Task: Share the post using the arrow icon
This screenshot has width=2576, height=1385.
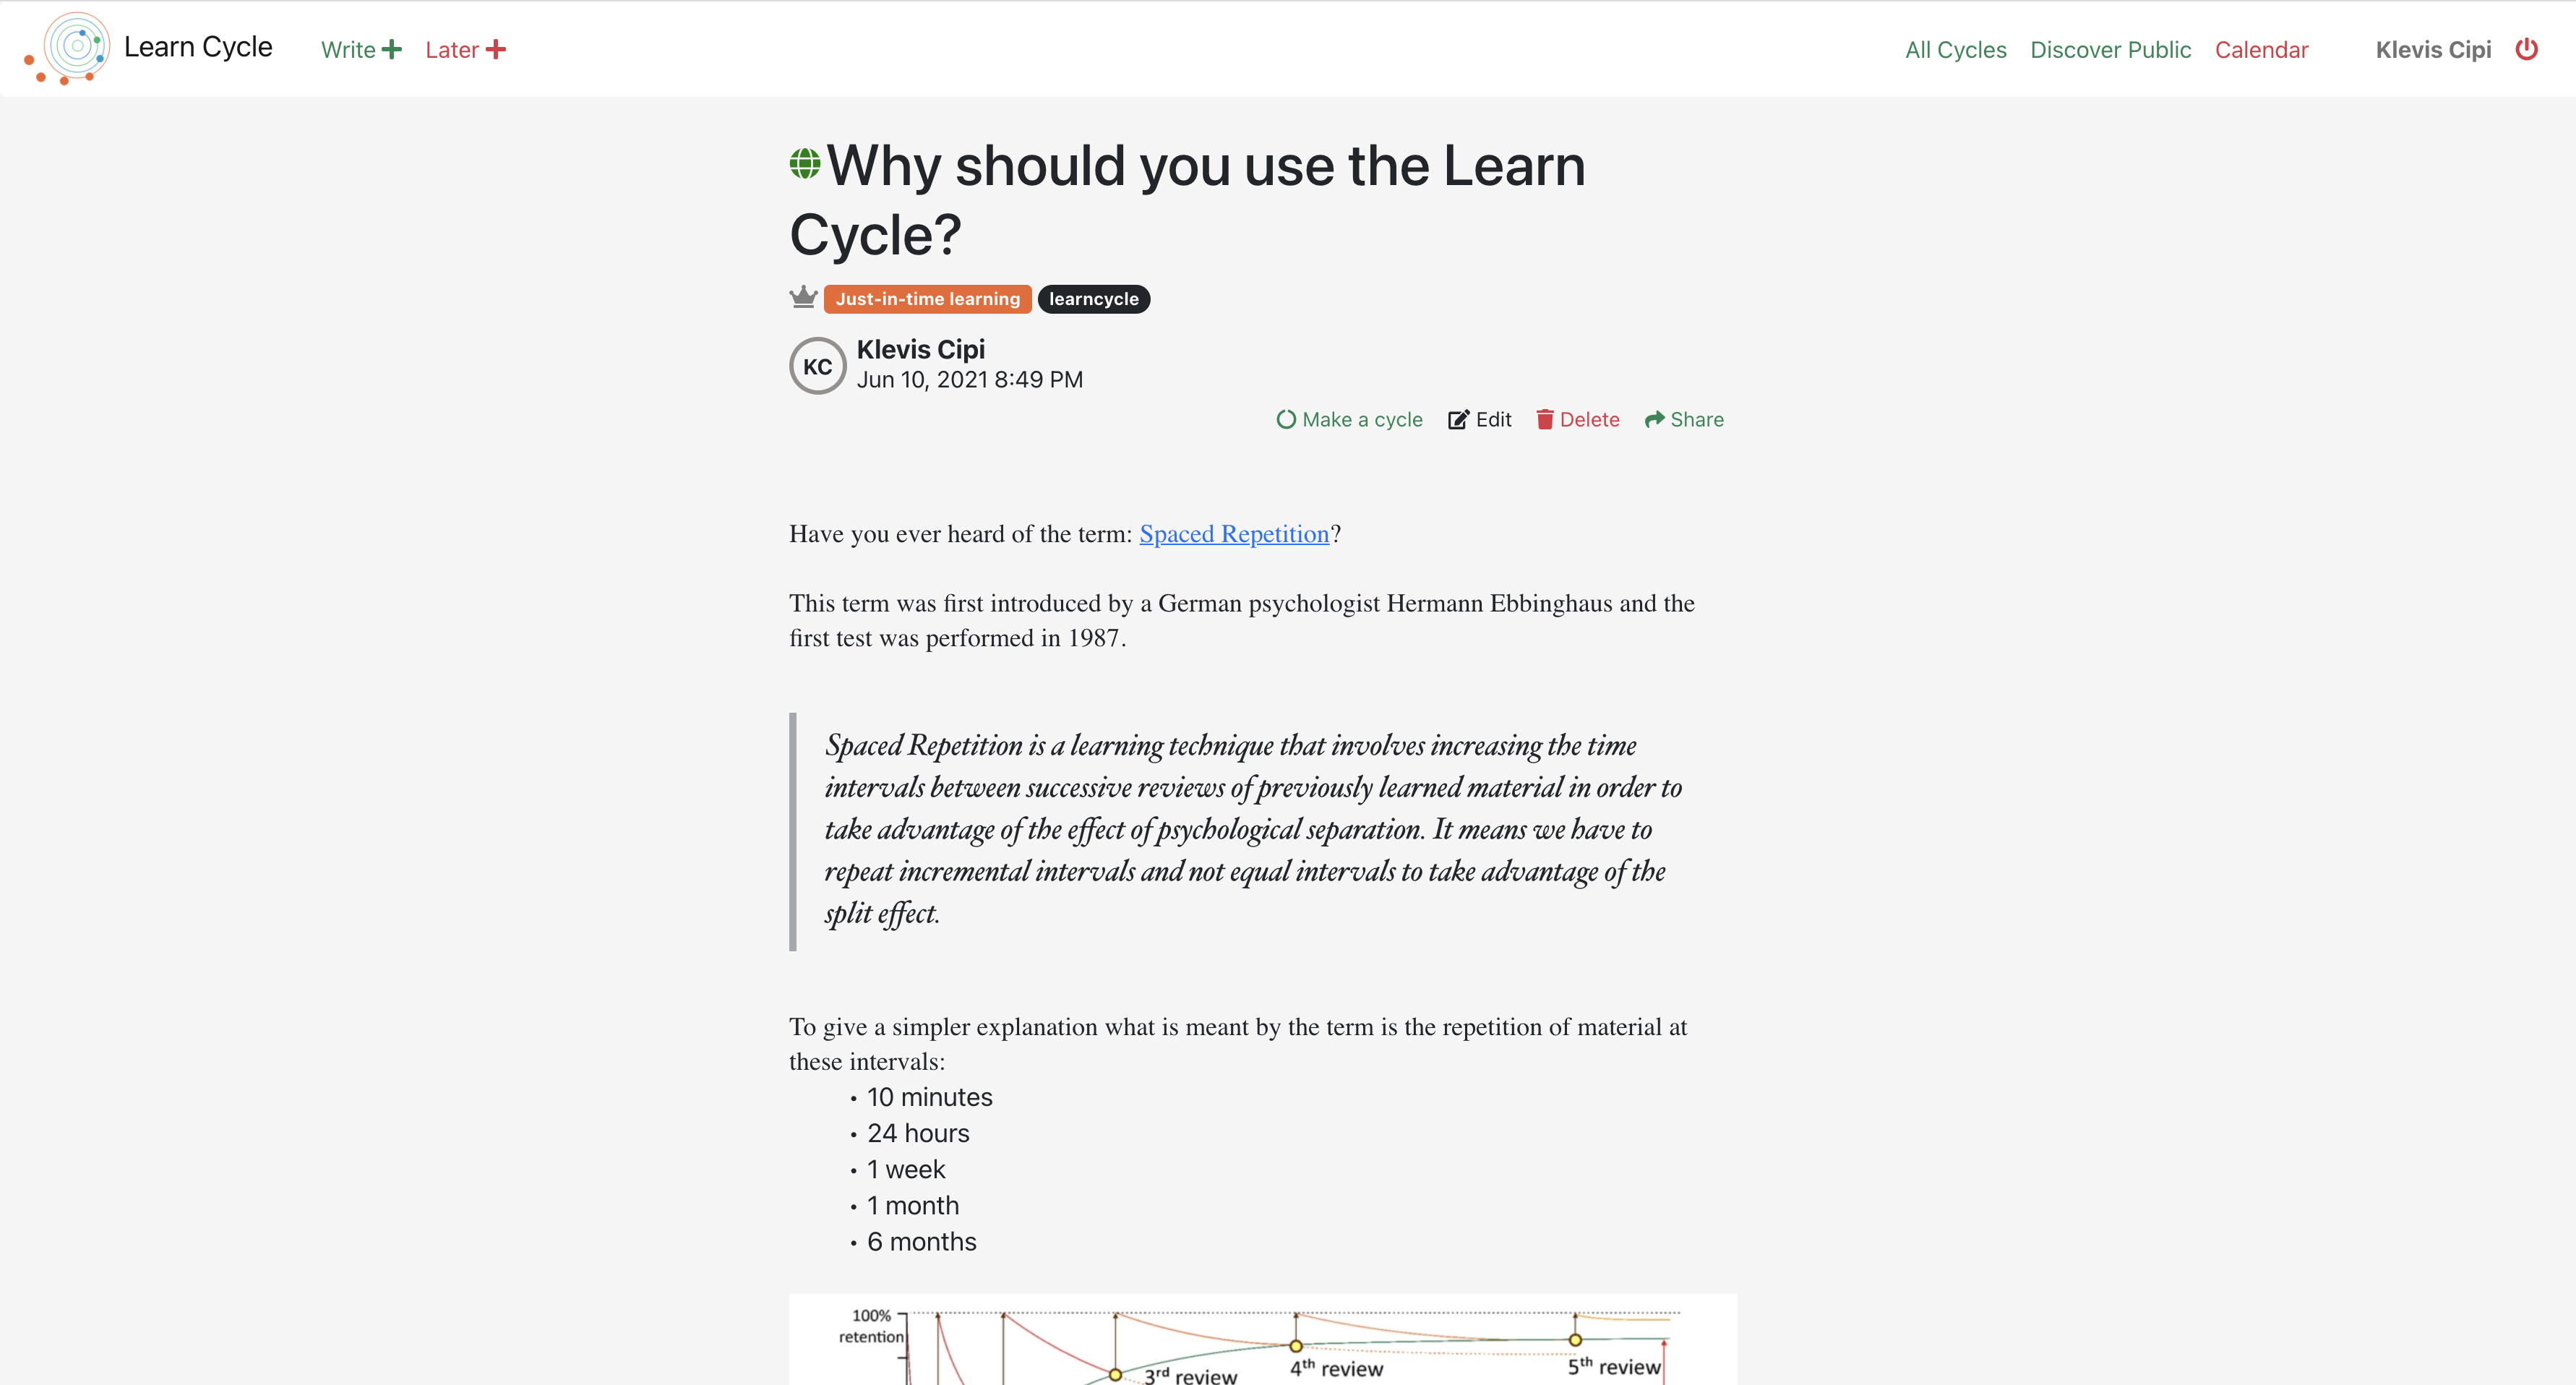Action: [x=1683, y=419]
